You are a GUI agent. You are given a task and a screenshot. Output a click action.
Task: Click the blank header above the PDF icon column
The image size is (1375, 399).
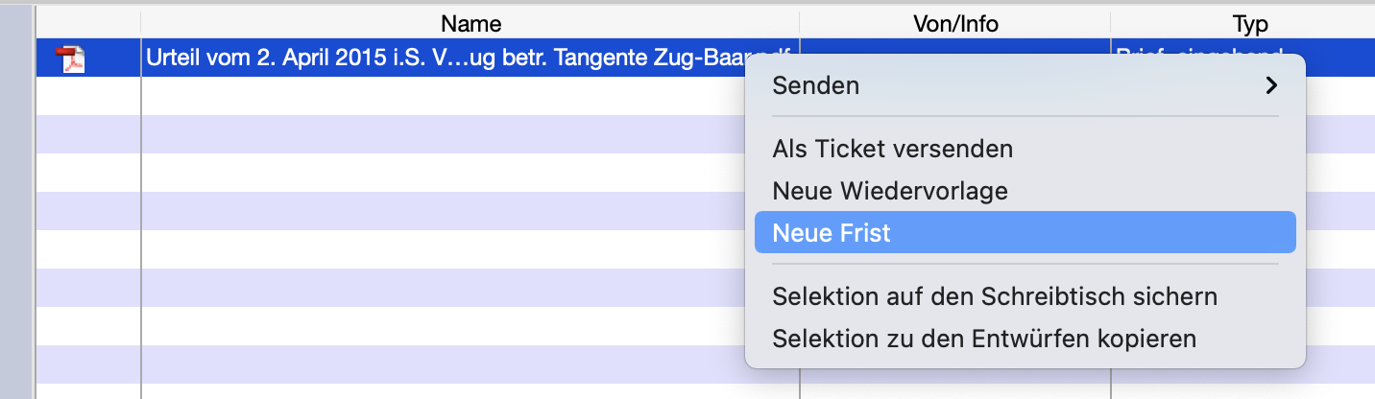(x=88, y=24)
